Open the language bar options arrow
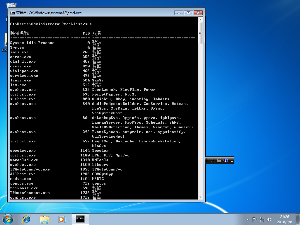Screen dimensions: 300x225 tap(232, 162)
